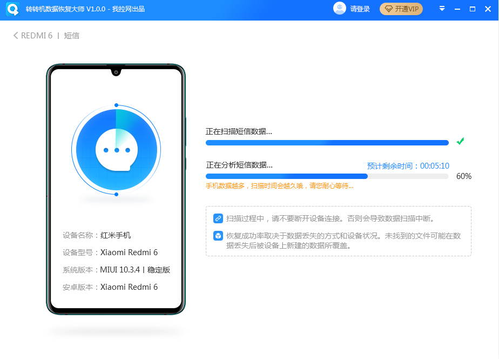
Task: Click the MIUI 10.3.4 system version row
Action: pos(117,270)
